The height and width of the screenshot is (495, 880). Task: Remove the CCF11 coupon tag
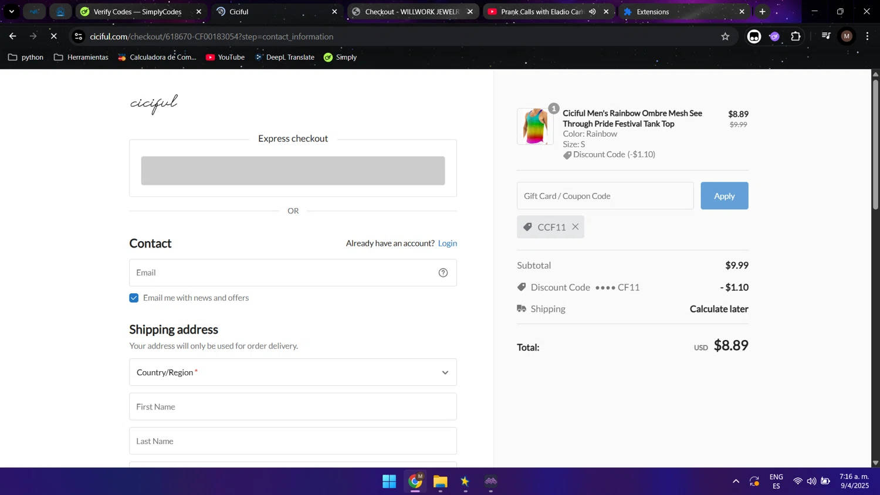(576, 227)
